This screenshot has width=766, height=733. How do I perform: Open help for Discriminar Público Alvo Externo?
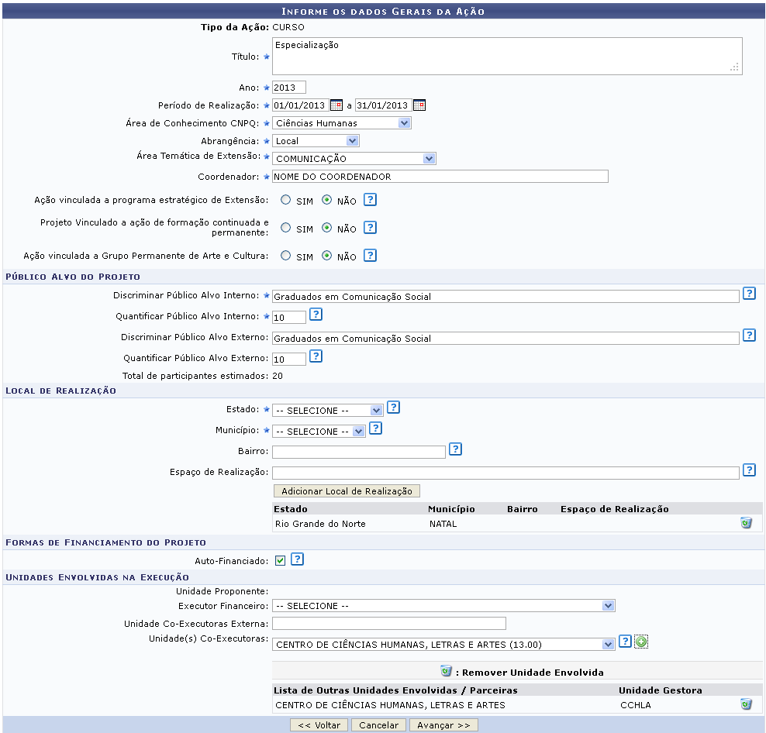(749, 335)
